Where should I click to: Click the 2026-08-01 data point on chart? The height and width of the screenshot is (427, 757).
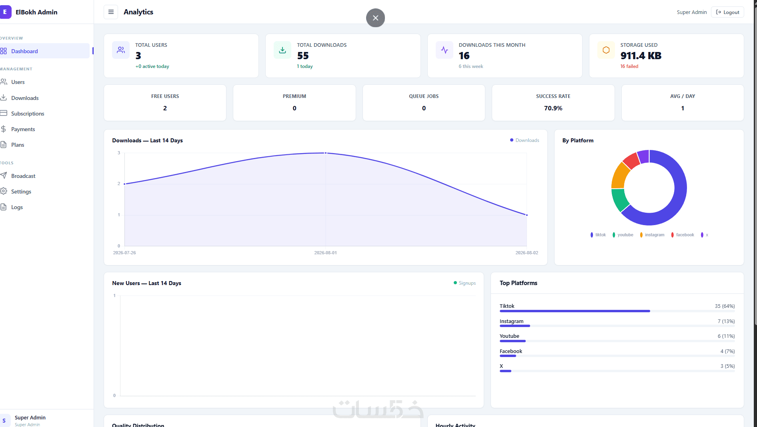coord(326,153)
